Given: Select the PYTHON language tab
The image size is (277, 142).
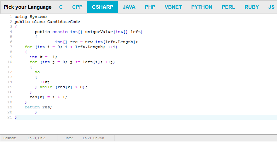Looking at the screenshot, I should [x=202, y=7].
